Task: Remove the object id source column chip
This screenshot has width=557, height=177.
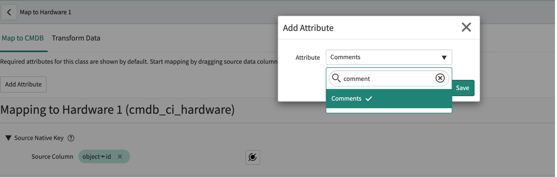Action: pos(120,156)
